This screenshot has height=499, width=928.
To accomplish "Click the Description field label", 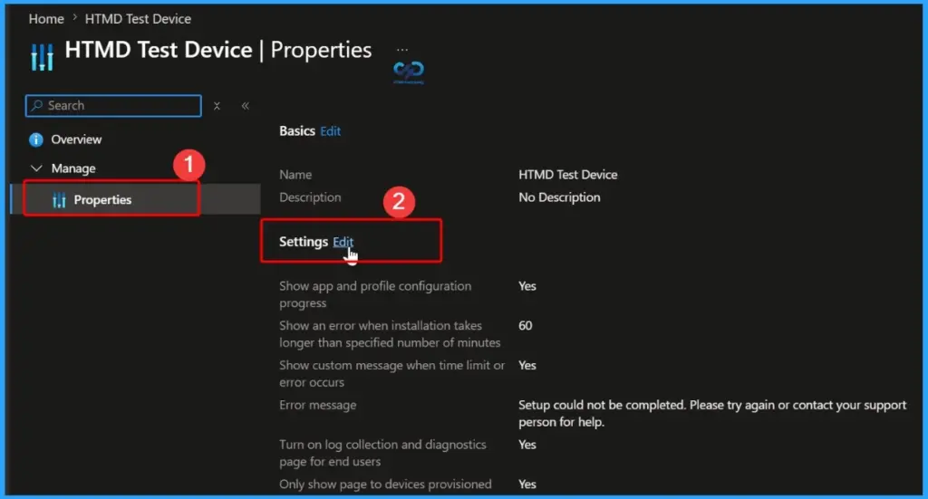I will (310, 197).
